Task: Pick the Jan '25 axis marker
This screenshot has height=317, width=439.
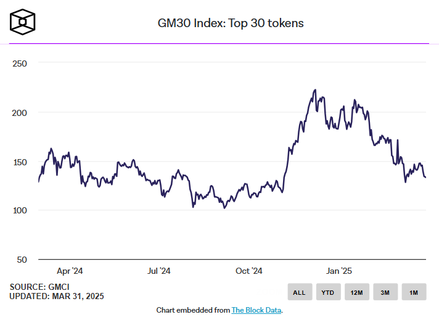Action: pos(339,271)
